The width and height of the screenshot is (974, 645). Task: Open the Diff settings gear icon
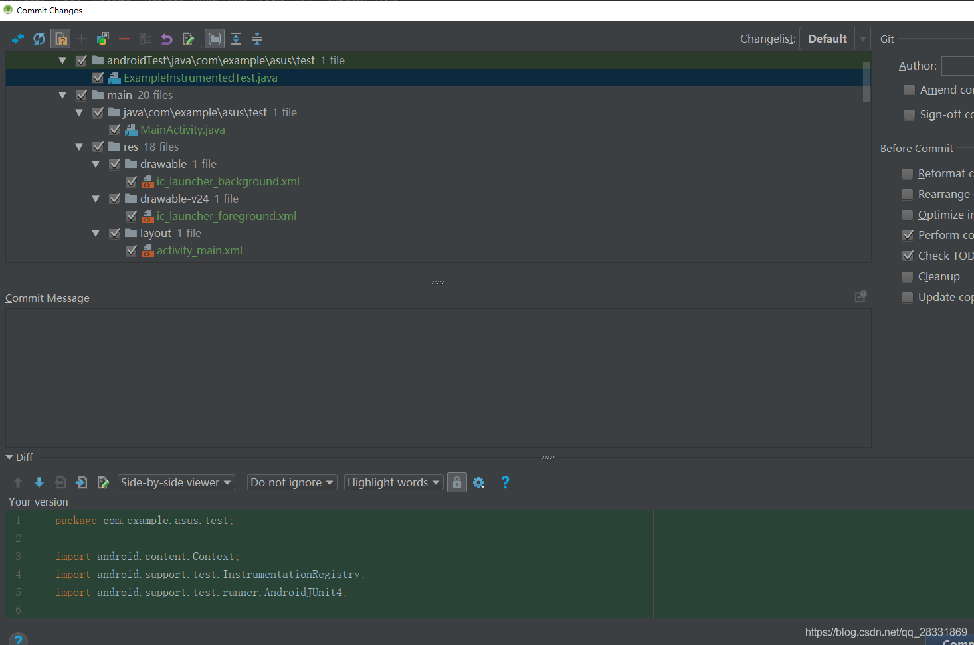click(479, 482)
